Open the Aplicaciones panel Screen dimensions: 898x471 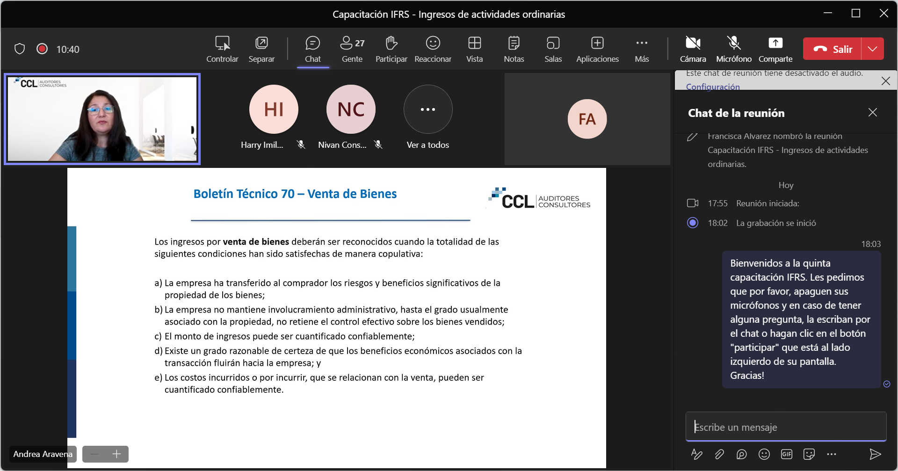[x=597, y=49]
